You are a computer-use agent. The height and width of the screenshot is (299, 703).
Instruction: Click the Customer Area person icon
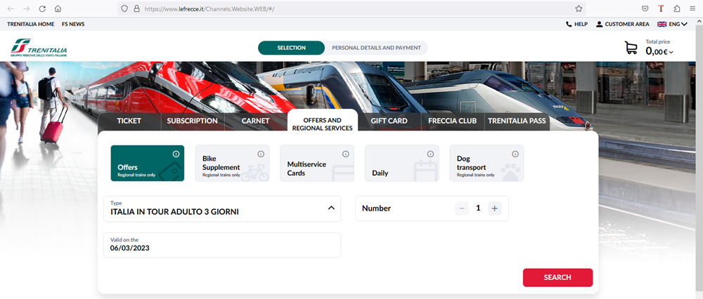[599, 24]
